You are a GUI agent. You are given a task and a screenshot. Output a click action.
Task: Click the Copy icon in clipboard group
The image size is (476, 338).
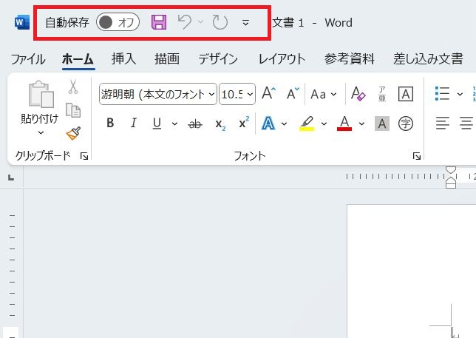[x=72, y=110]
